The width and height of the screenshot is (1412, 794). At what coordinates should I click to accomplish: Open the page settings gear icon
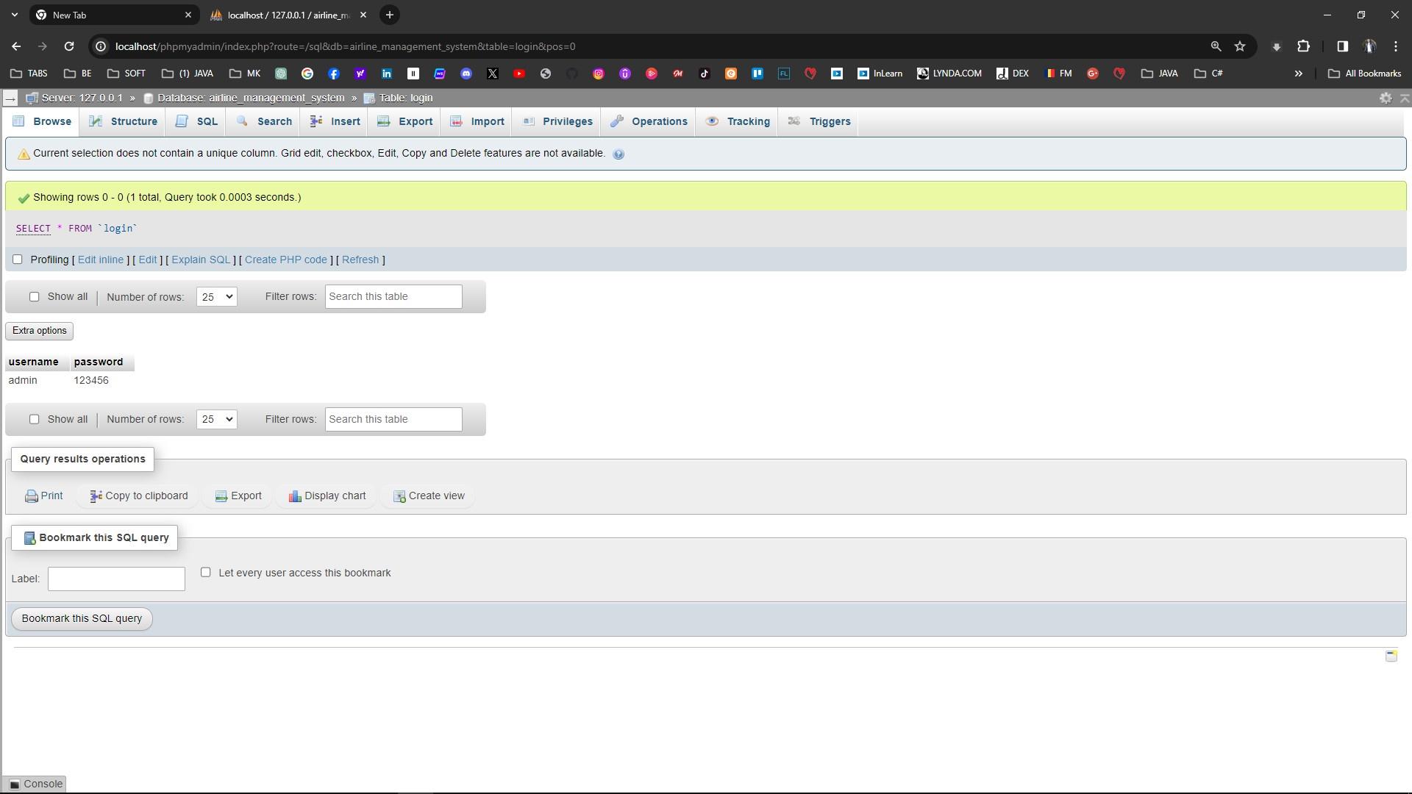[1386, 98]
